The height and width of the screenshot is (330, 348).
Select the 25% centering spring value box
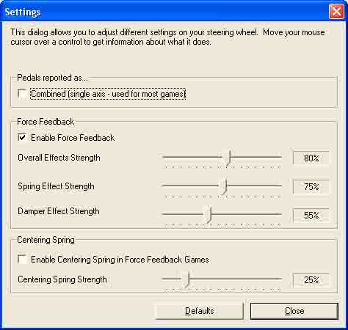tap(311, 280)
